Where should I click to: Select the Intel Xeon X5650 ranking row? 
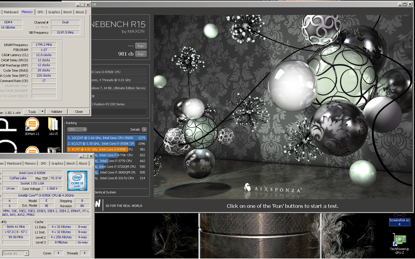point(107,138)
